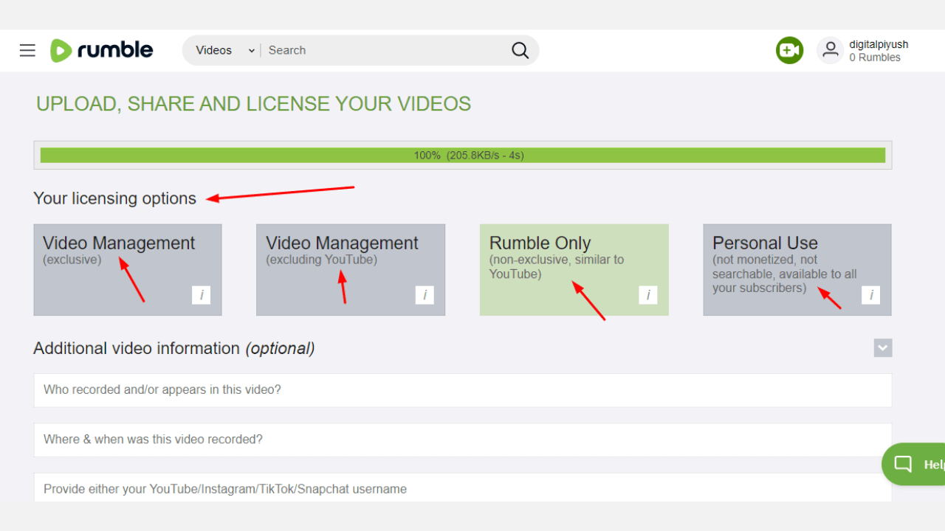Show info for Personal Use license
Image resolution: width=945 pixels, height=531 pixels.
(870, 295)
